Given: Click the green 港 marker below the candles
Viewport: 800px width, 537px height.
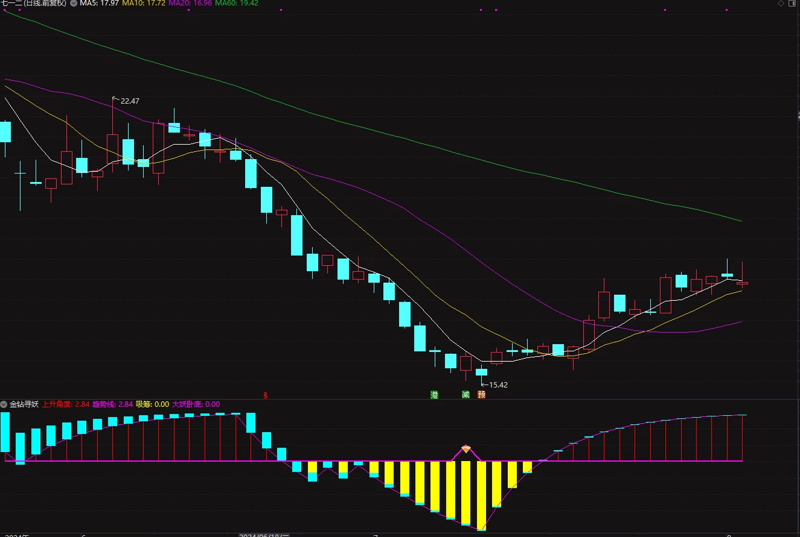Looking at the screenshot, I should click(434, 395).
